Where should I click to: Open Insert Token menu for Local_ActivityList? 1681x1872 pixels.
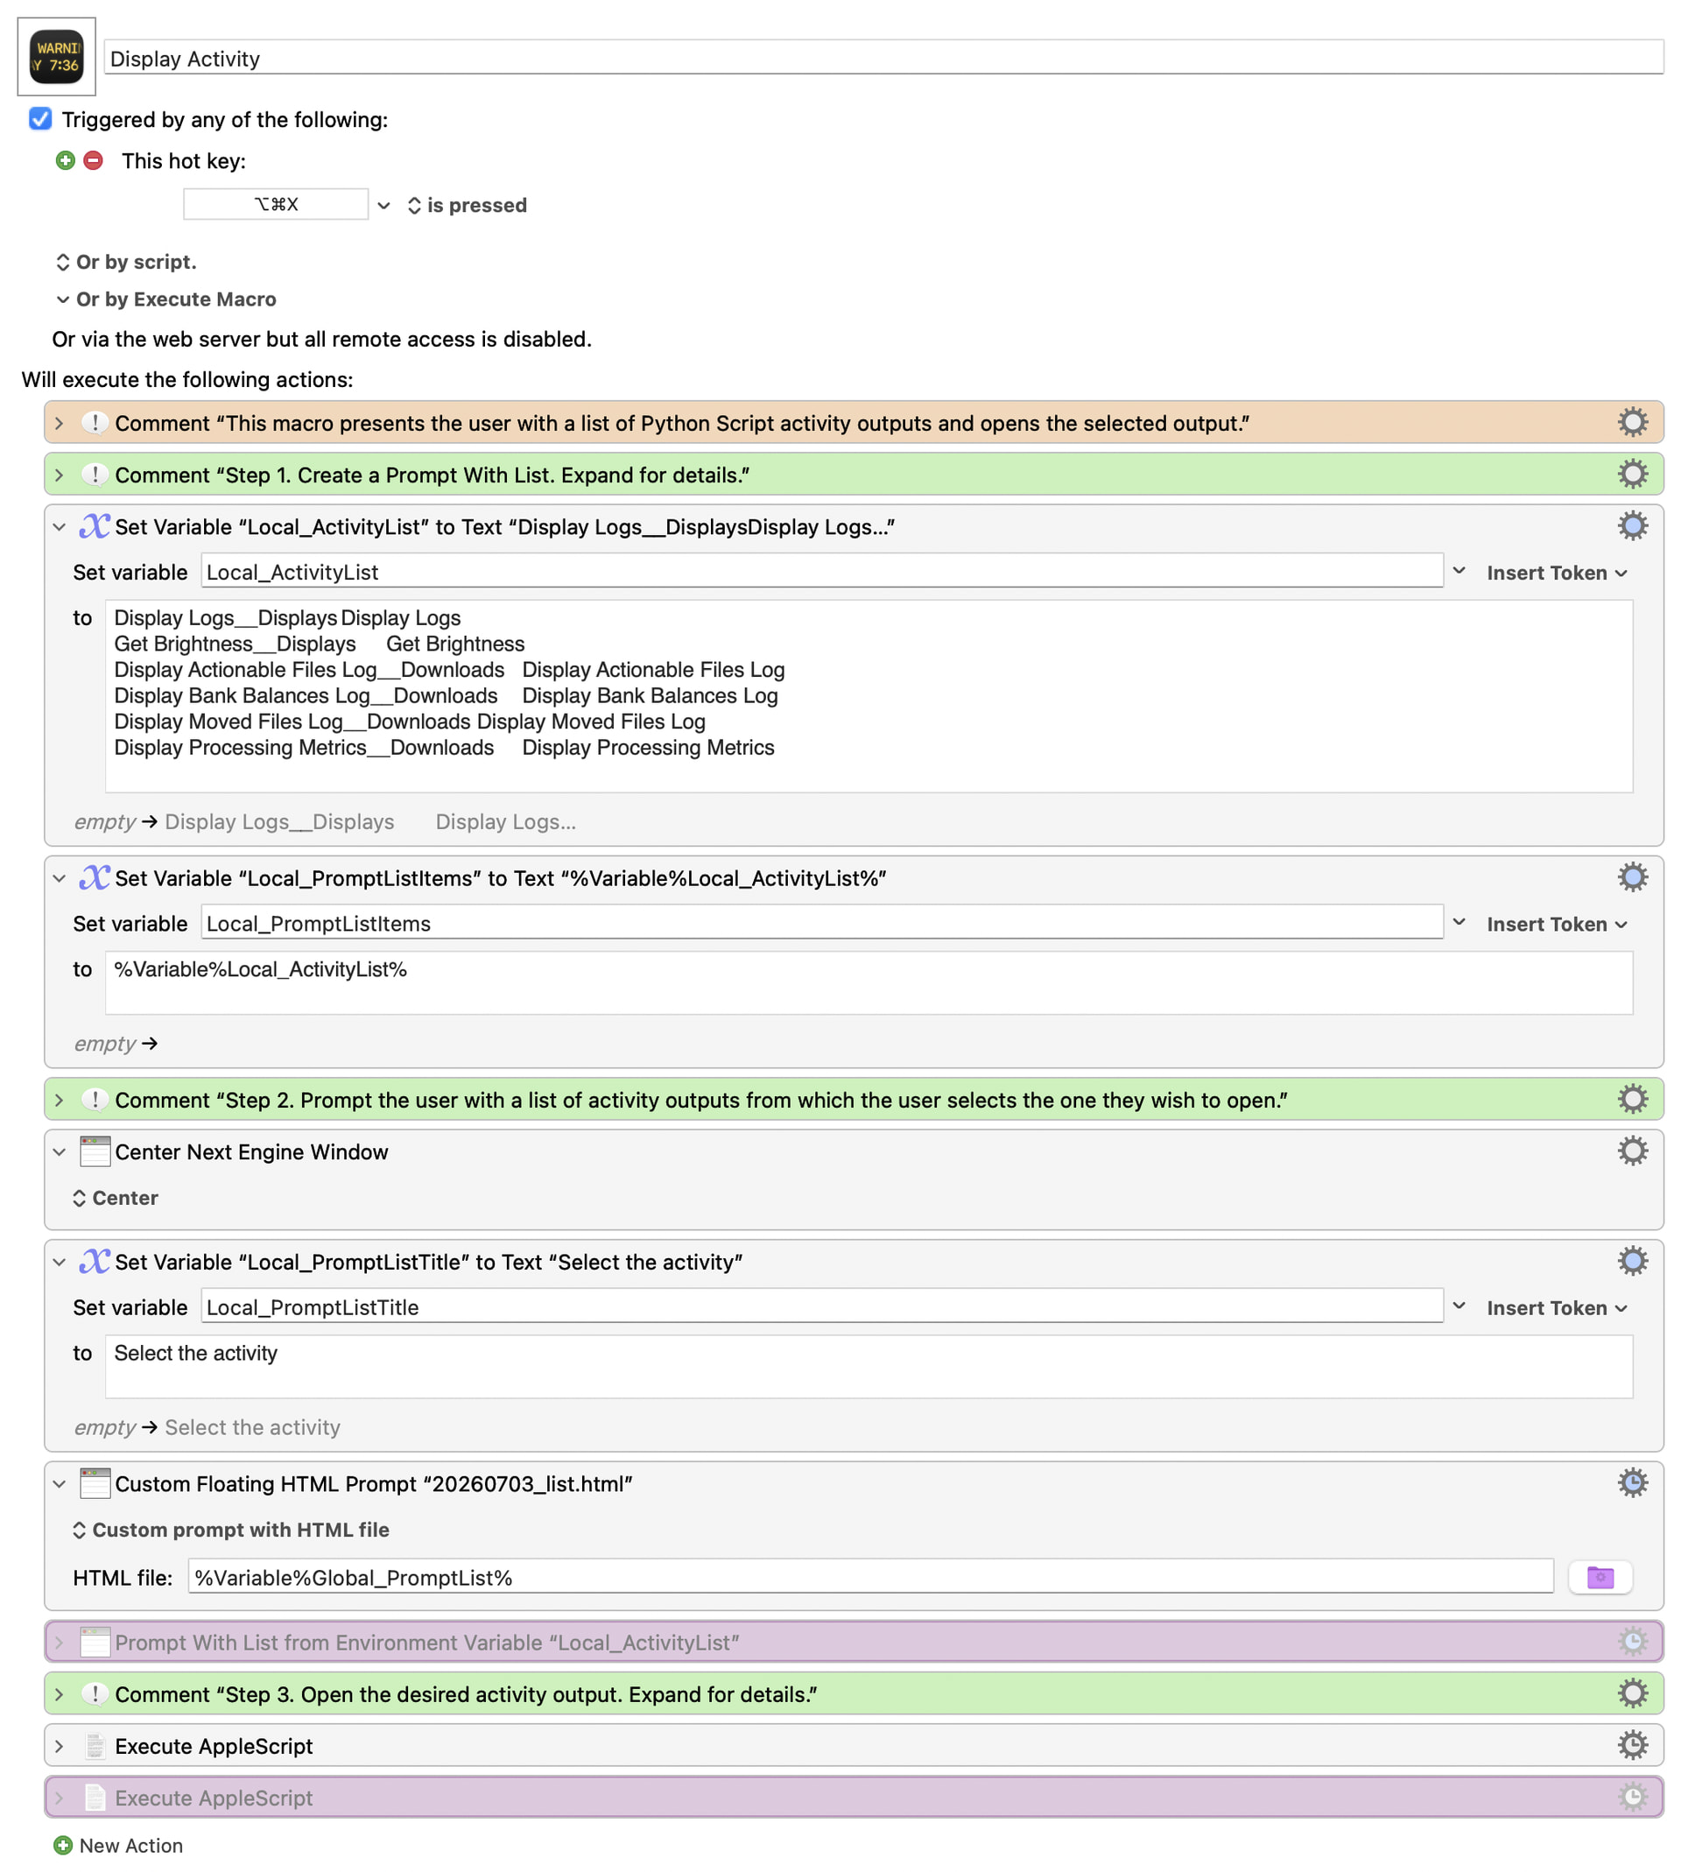click(1557, 573)
